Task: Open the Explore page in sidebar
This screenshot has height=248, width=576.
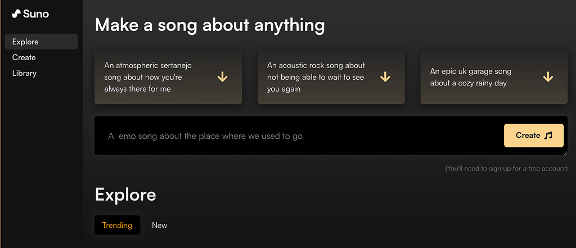Action: click(x=25, y=42)
